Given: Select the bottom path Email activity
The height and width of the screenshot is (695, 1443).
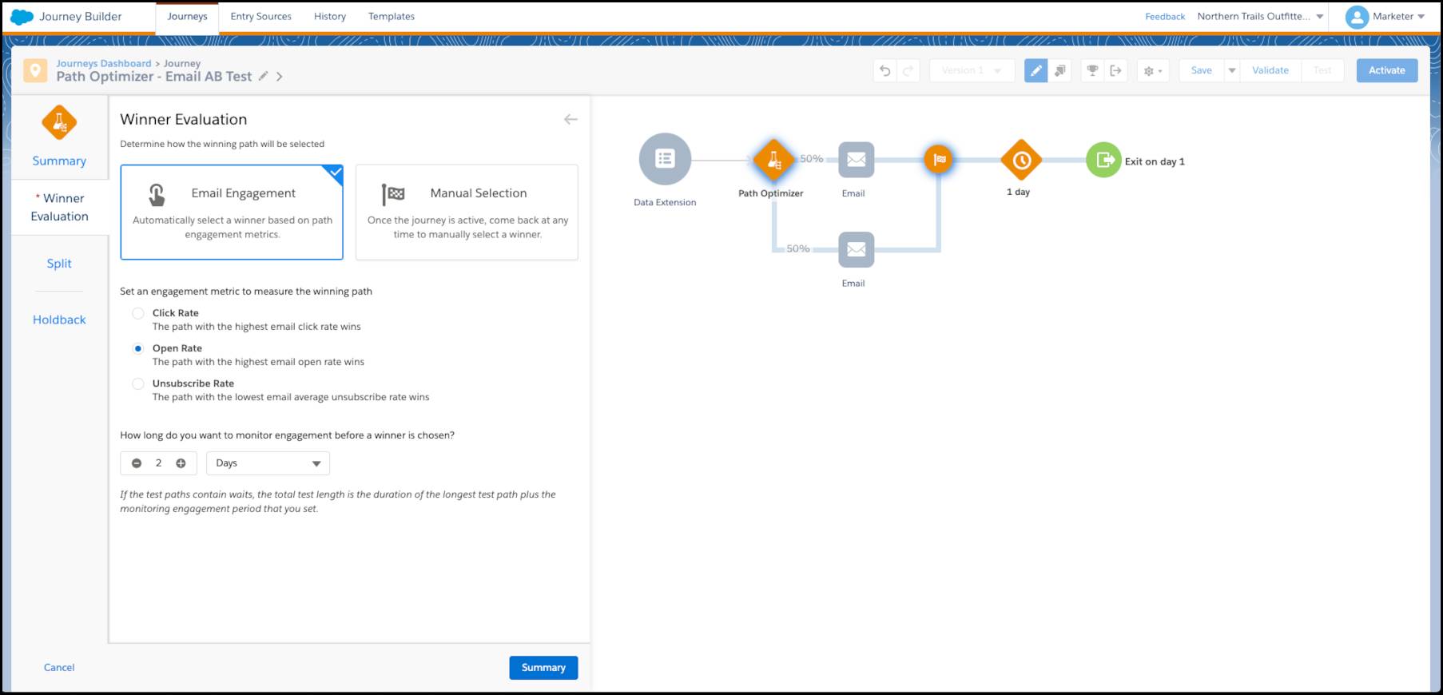Looking at the screenshot, I should click(x=856, y=249).
